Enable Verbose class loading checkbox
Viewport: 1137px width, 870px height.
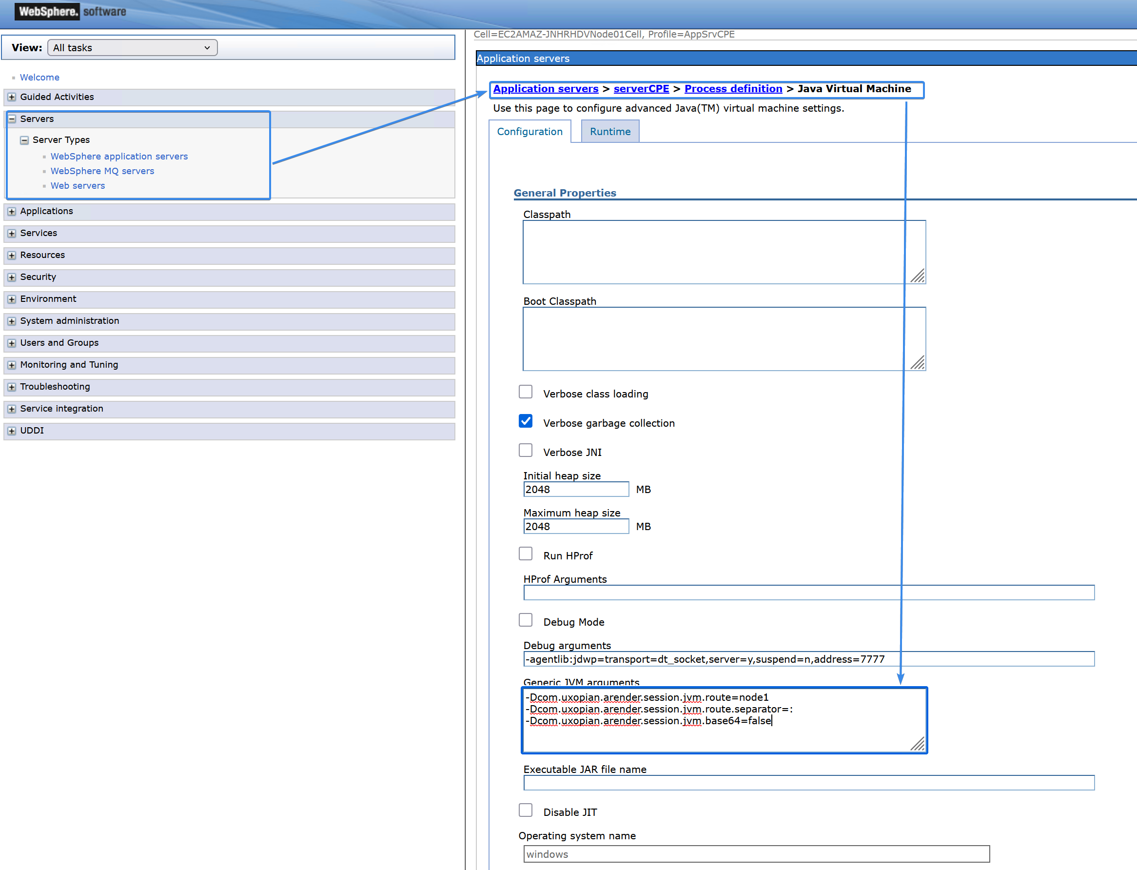[x=525, y=392]
